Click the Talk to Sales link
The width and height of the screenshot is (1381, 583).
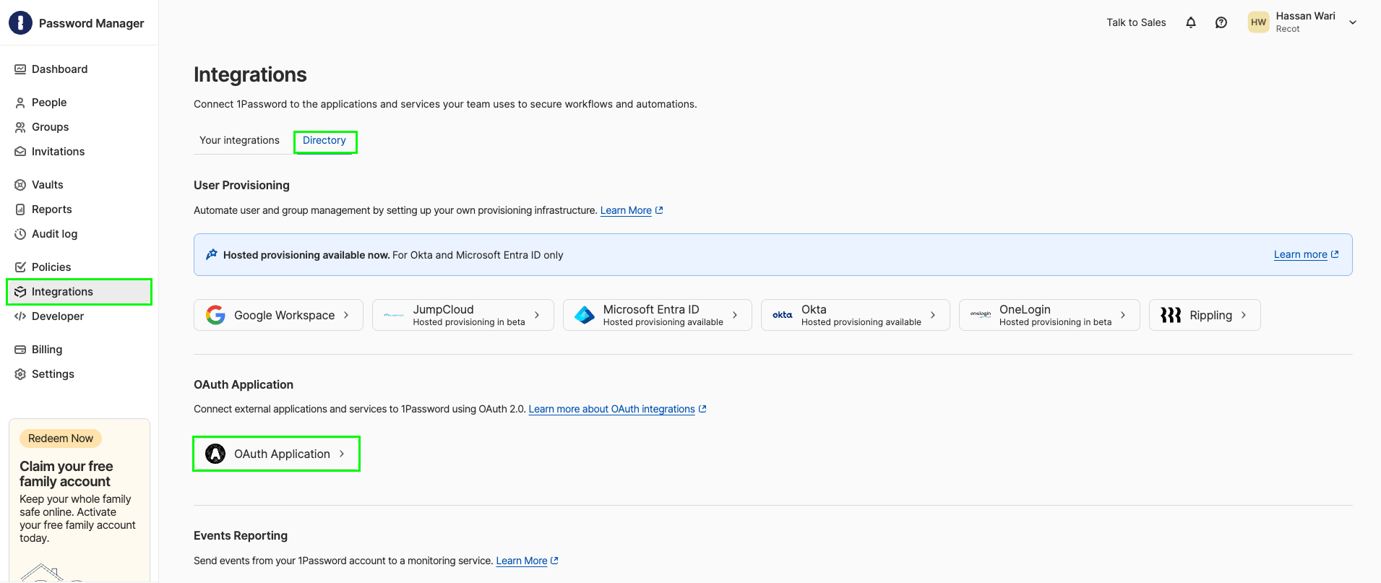(1136, 22)
